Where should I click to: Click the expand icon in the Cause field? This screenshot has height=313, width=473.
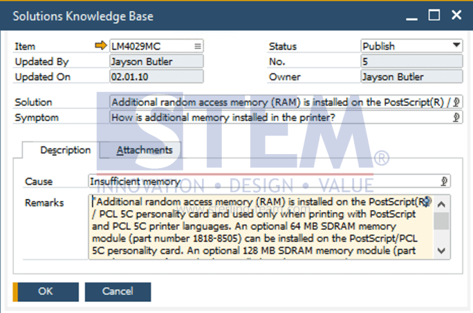pos(444,181)
